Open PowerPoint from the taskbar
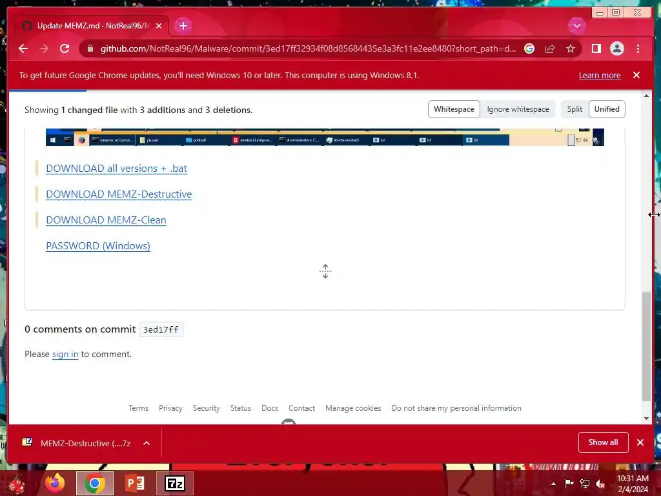 click(x=135, y=483)
